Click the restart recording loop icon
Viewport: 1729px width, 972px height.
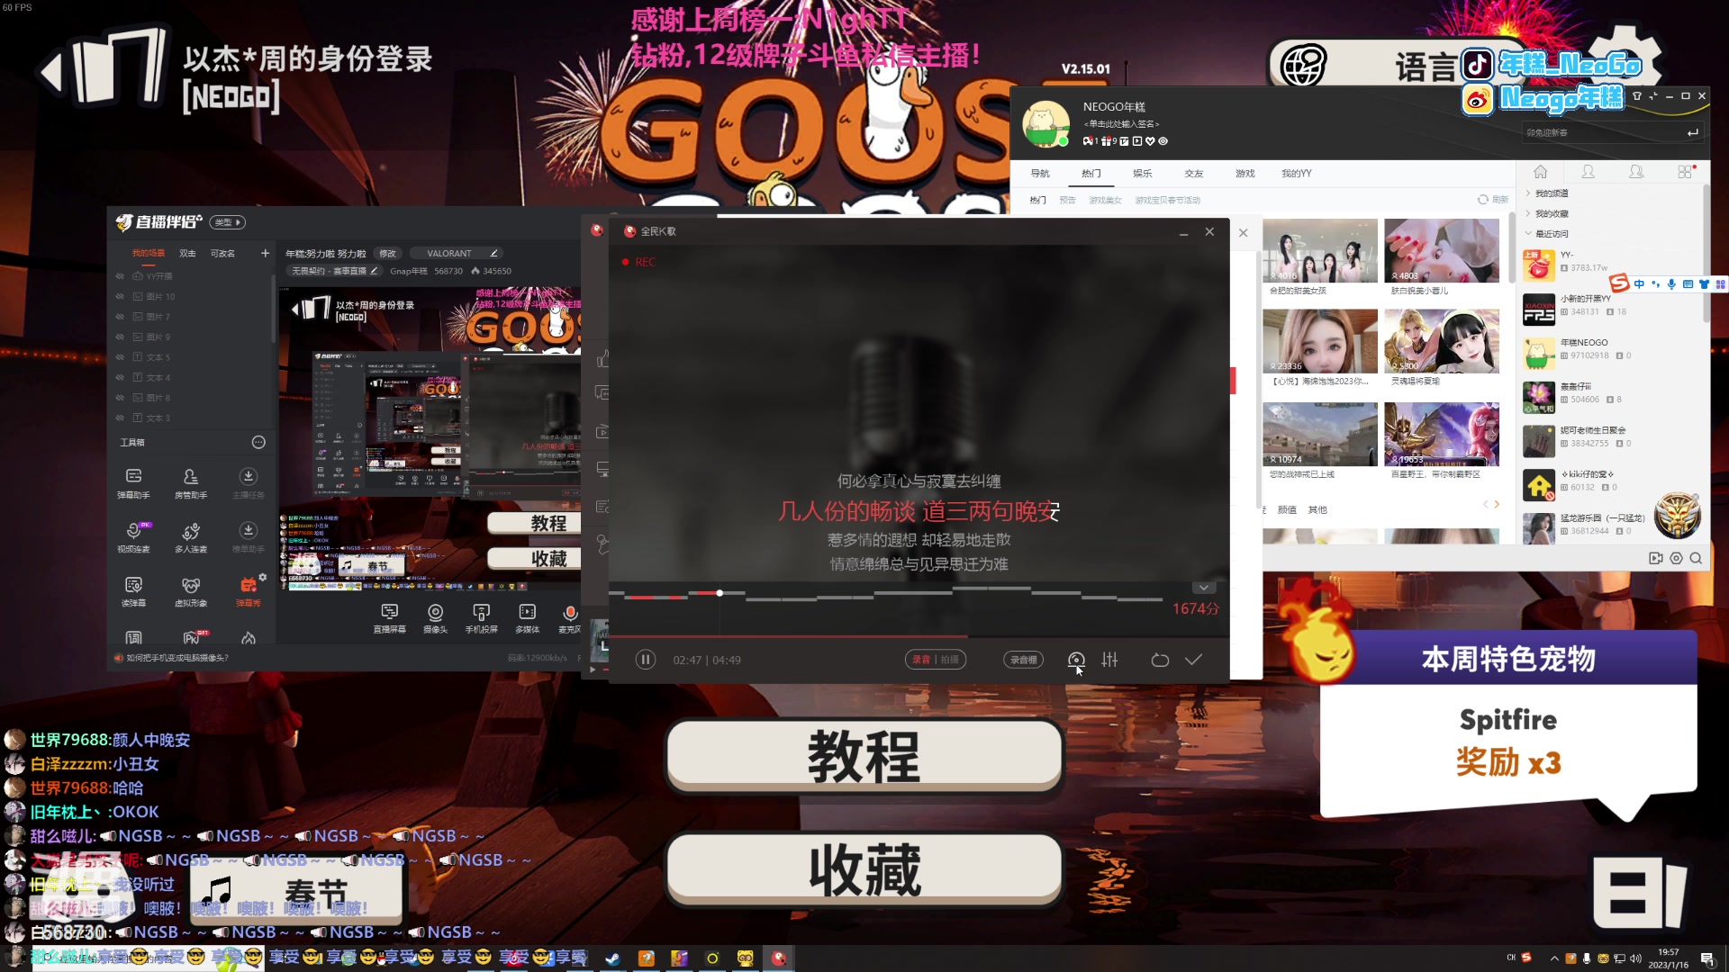[1160, 660]
